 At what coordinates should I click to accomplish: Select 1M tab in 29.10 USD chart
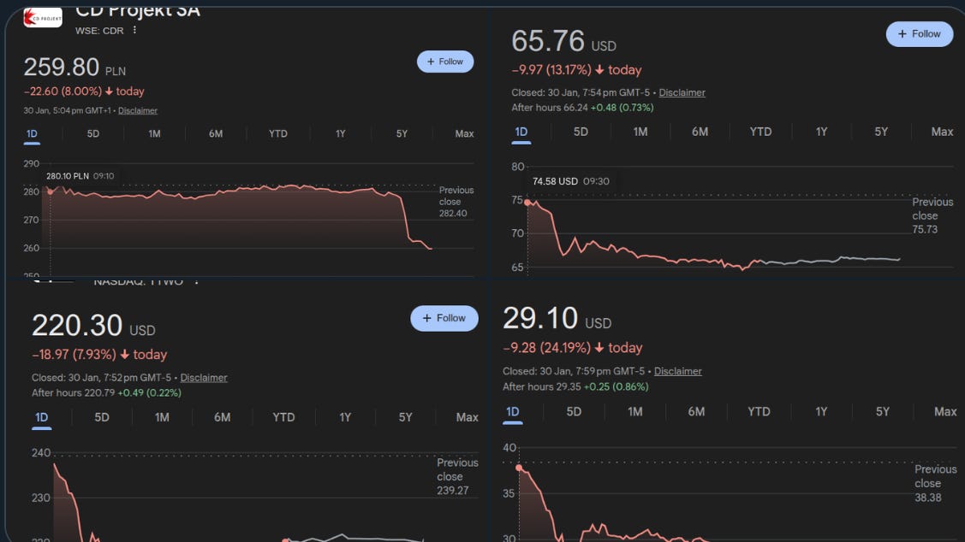tap(635, 412)
